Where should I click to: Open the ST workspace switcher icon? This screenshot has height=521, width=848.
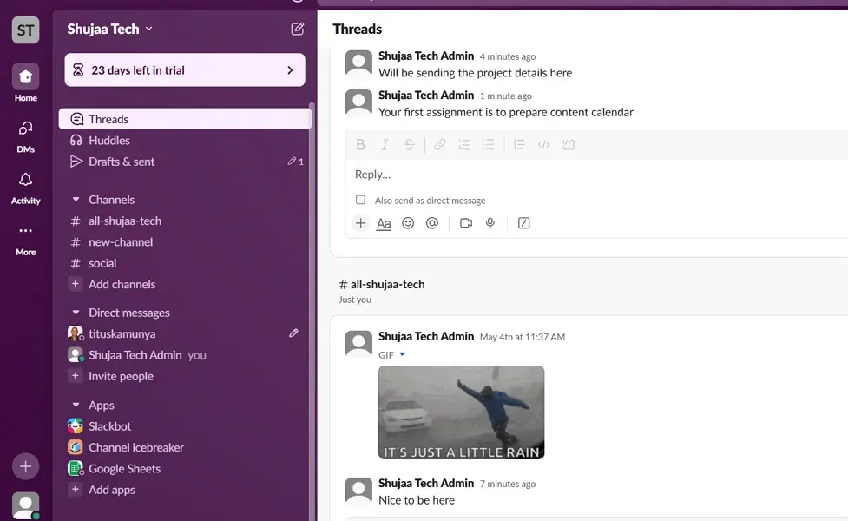[25, 30]
